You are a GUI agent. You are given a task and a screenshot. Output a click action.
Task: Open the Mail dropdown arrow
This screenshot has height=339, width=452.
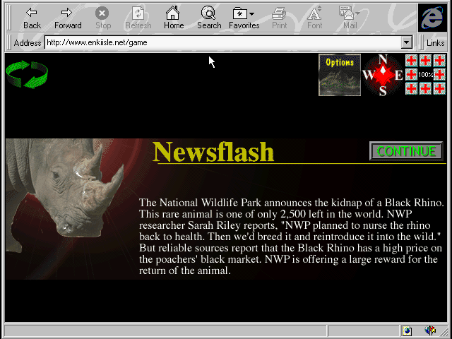pyautogui.click(x=358, y=13)
